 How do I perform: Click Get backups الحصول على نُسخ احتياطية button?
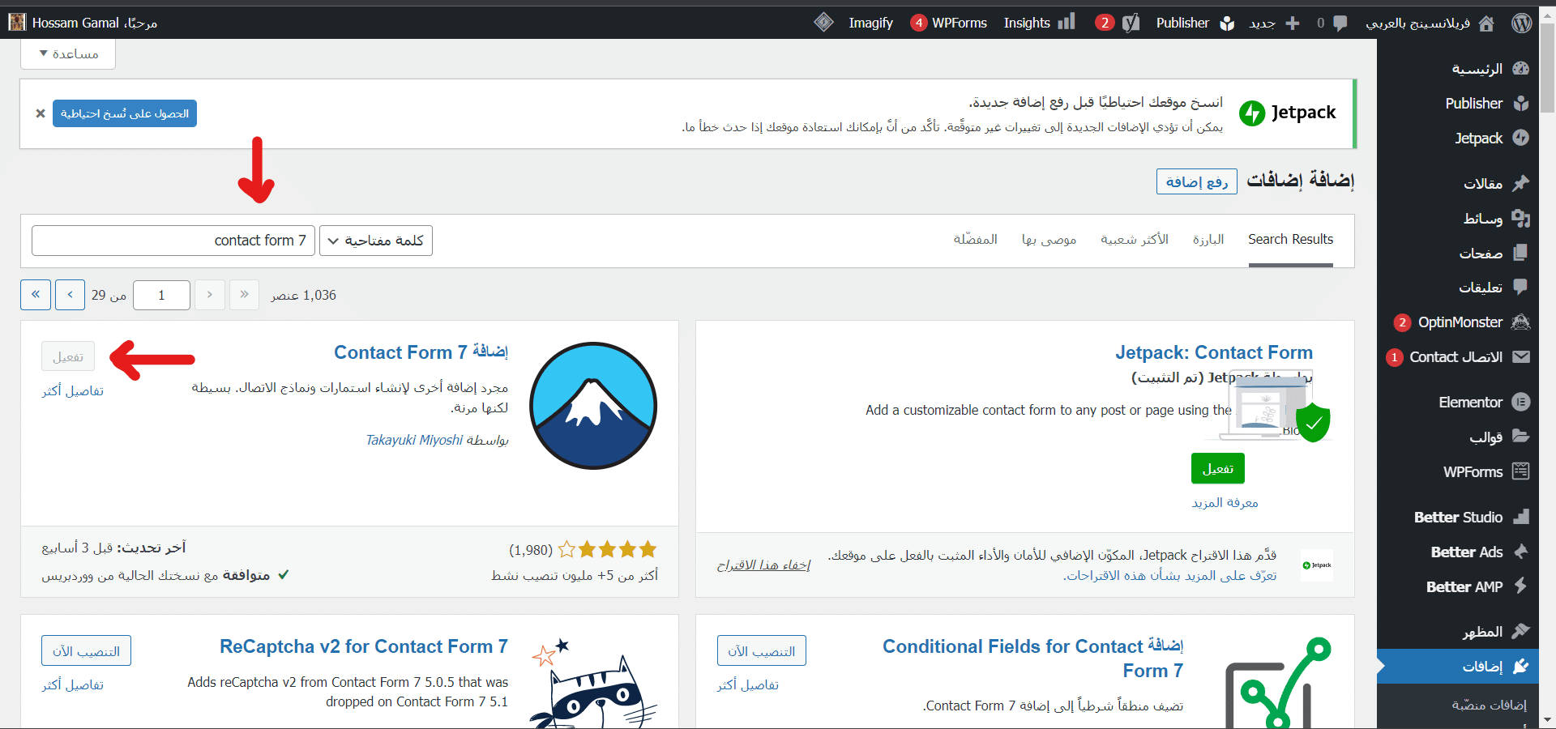[125, 113]
